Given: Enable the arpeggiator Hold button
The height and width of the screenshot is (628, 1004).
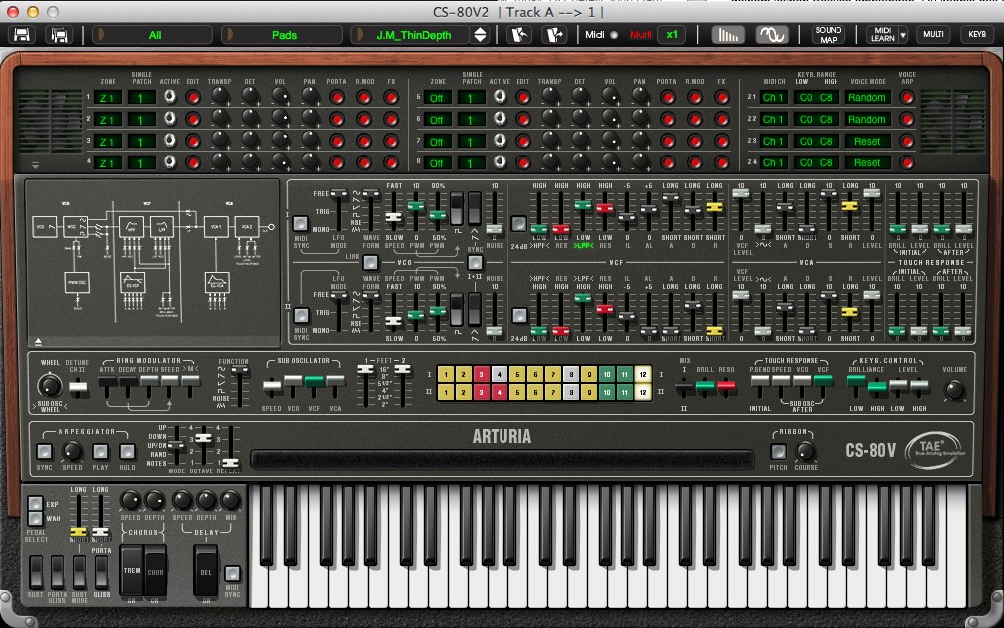Looking at the screenshot, I should click(128, 451).
